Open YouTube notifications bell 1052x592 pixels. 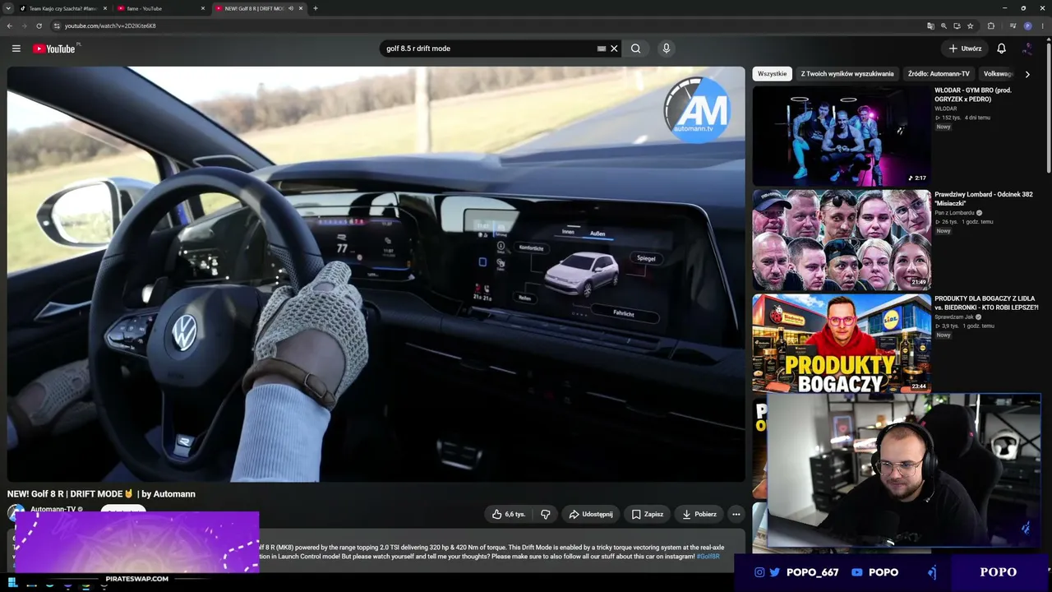(1001, 49)
